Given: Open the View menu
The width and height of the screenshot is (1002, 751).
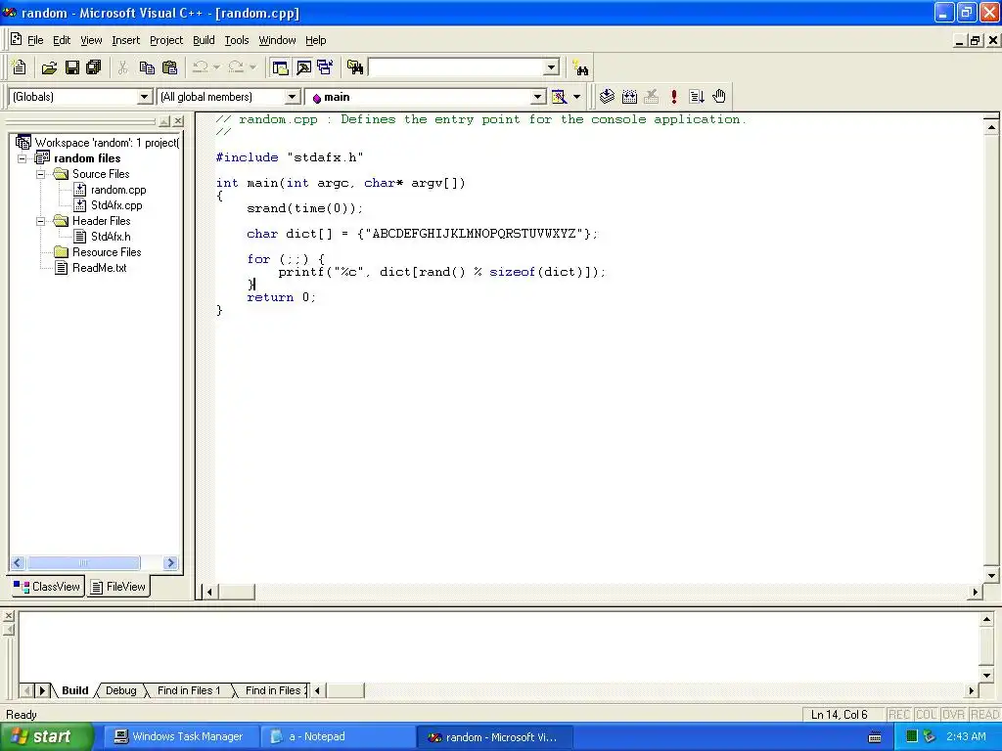Looking at the screenshot, I should pyautogui.click(x=91, y=40).
